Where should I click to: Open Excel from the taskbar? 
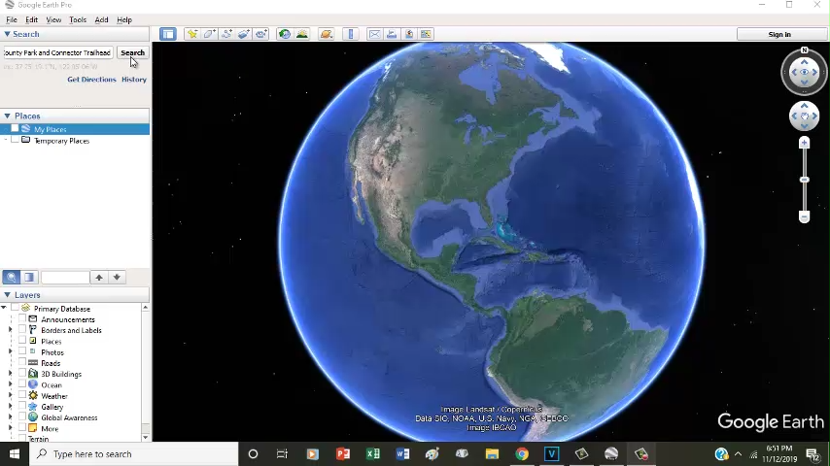click(372, 453)
